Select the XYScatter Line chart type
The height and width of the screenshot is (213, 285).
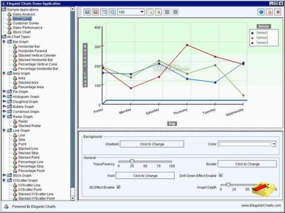pos(29,185)
